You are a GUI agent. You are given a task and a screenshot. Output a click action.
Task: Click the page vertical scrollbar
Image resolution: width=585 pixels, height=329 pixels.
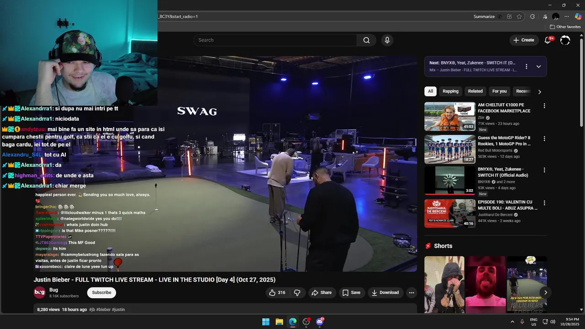coord(581,82)
